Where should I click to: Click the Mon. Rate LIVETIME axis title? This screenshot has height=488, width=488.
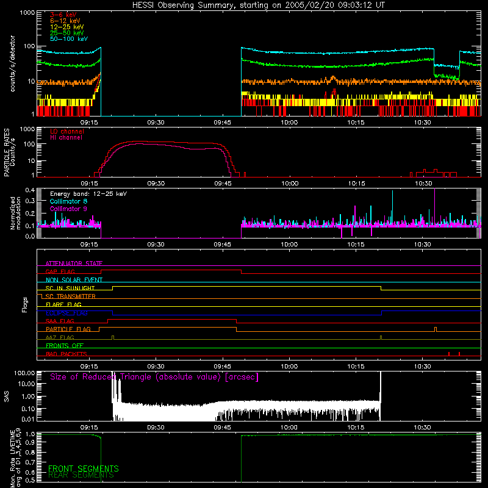tap(15, 457)
